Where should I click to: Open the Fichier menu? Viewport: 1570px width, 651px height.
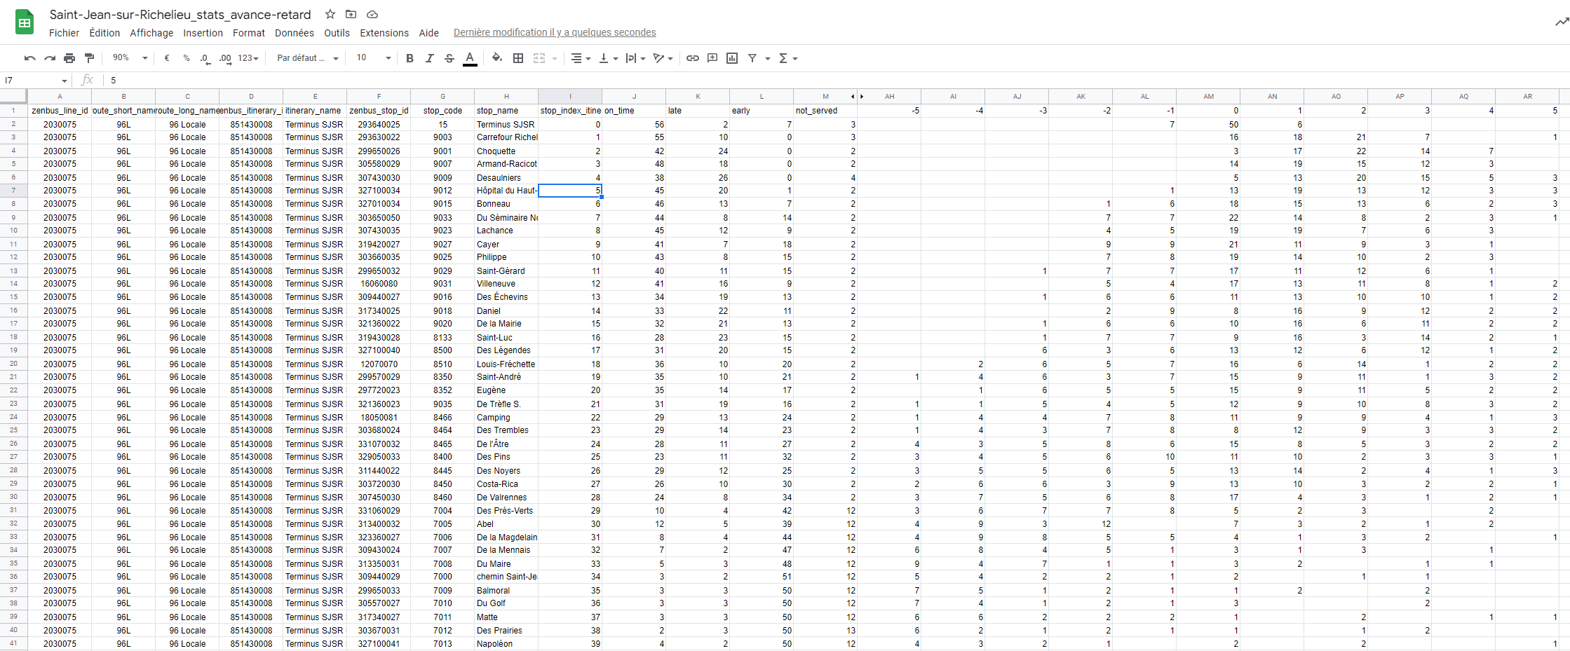click(x=65, y=33)
